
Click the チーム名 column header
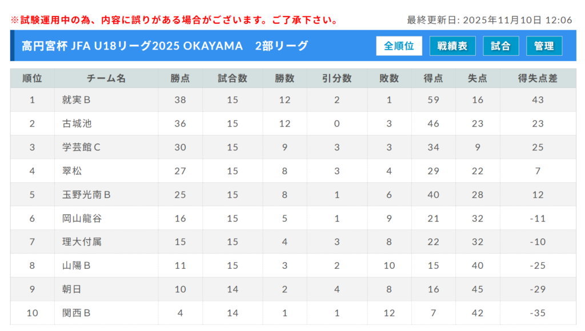point(106,79)
